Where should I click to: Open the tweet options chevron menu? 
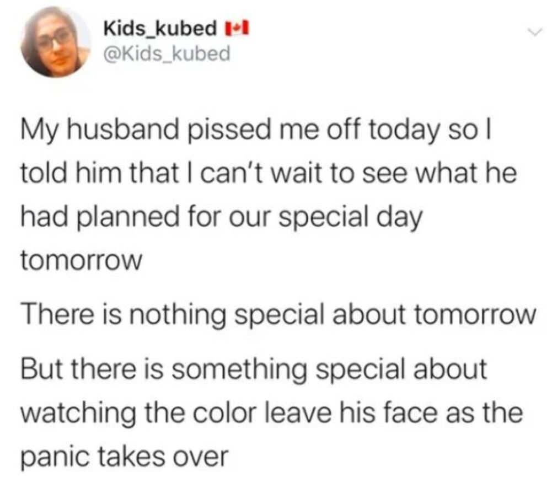[x=532, y=34]
